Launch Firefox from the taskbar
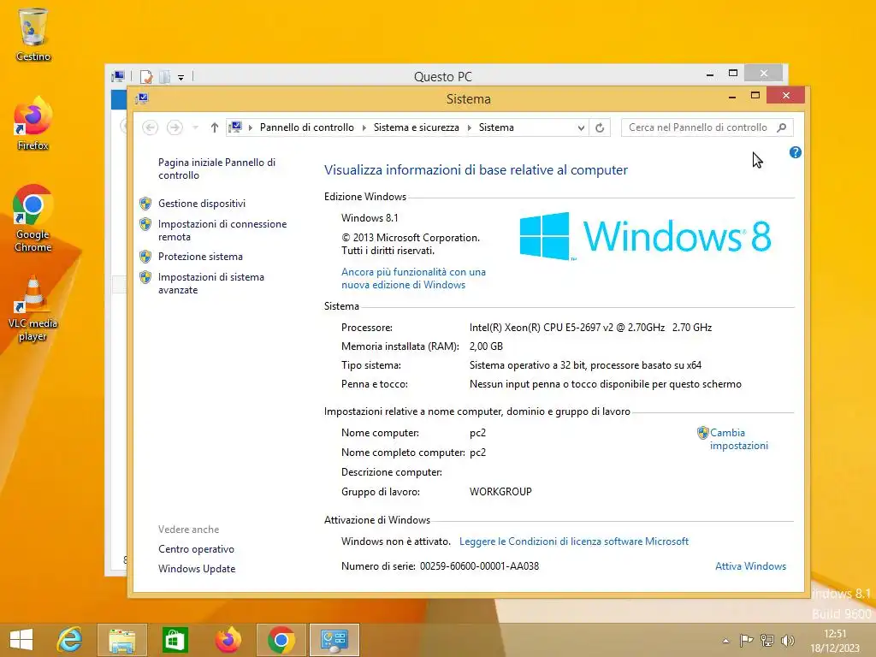 click(228, 640)
